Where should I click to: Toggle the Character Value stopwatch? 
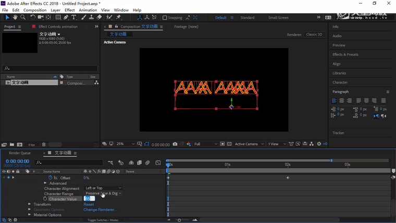pyautogui.click(x=45, y=199)
